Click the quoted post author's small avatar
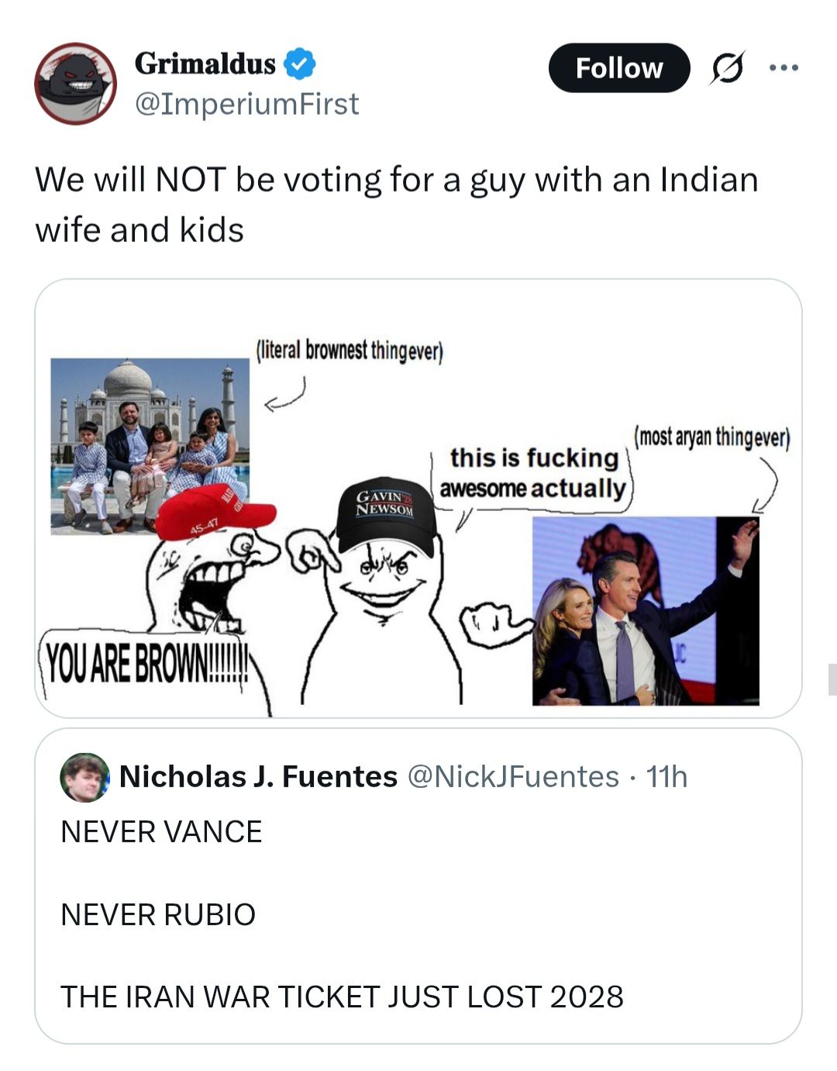Image resolution: width=837 pixels, height=1071 pixels. (84, 776)
